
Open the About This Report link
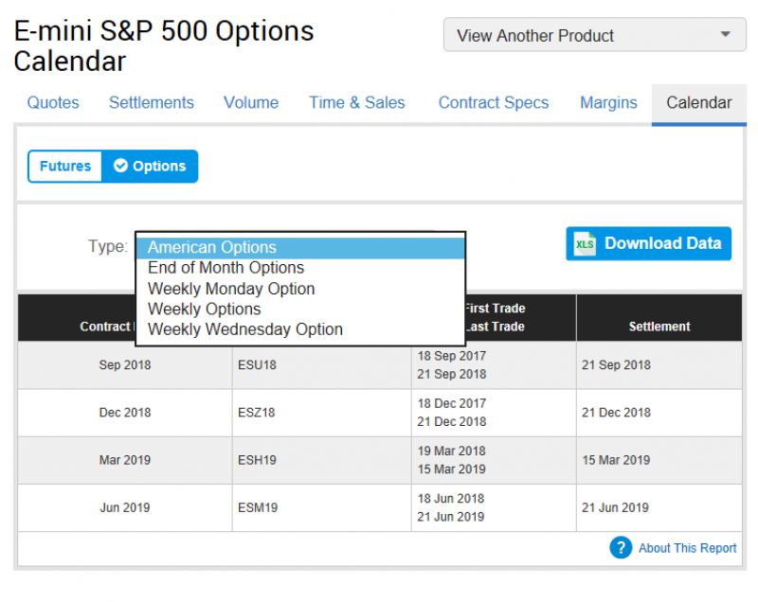tap(687, 548)
